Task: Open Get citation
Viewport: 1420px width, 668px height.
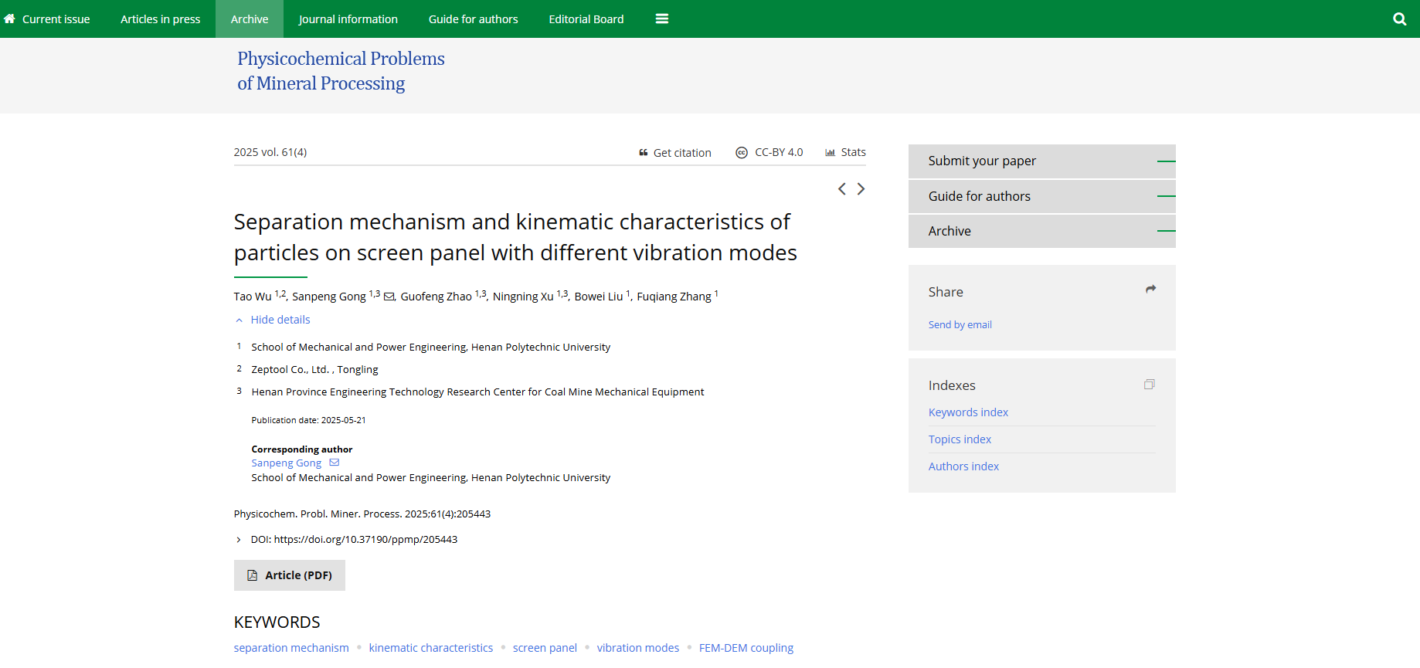Action: pyautogui.click(x=674, y=153)
